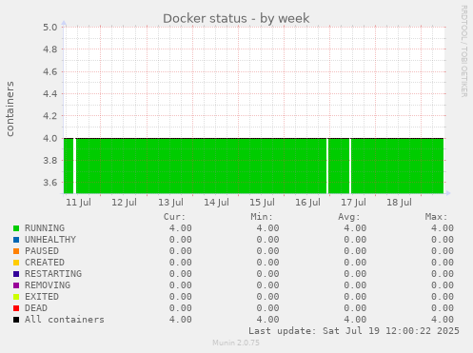Click the Munin 2.0.75 footer text
Image resolution: width=473 pixels, height=353 pixels.
[236, 343]
